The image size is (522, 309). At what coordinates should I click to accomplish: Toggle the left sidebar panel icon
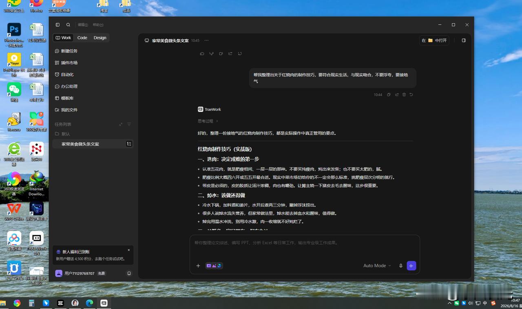coord(58,25)
